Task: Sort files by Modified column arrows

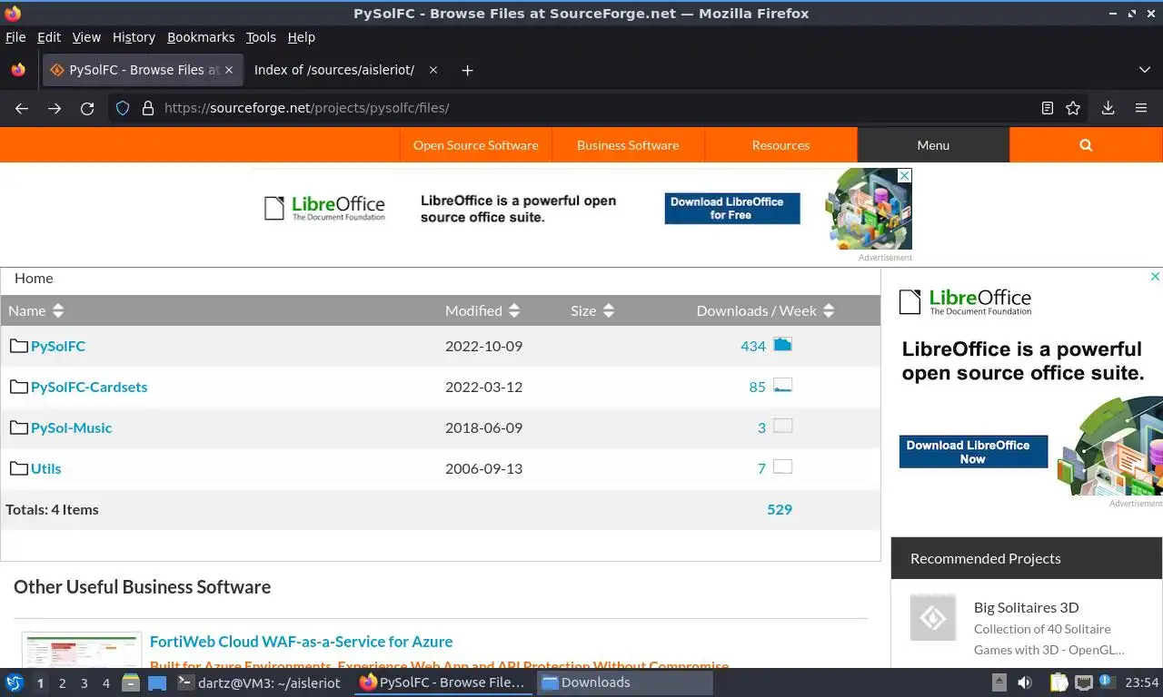Action: click(514, 310)
